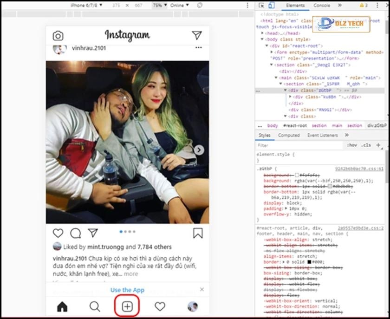
Task: Toggle the :hov pseudo-class panel in Styles
Action: [x=353, y=145]
